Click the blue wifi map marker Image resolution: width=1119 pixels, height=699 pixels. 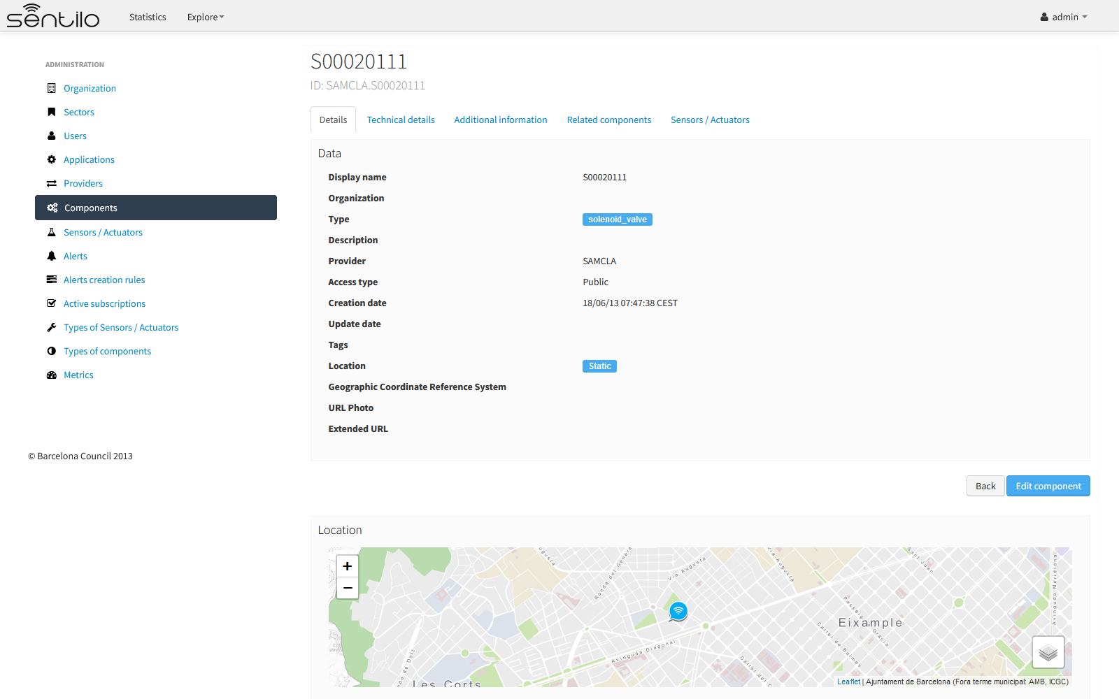coord(678,612)
